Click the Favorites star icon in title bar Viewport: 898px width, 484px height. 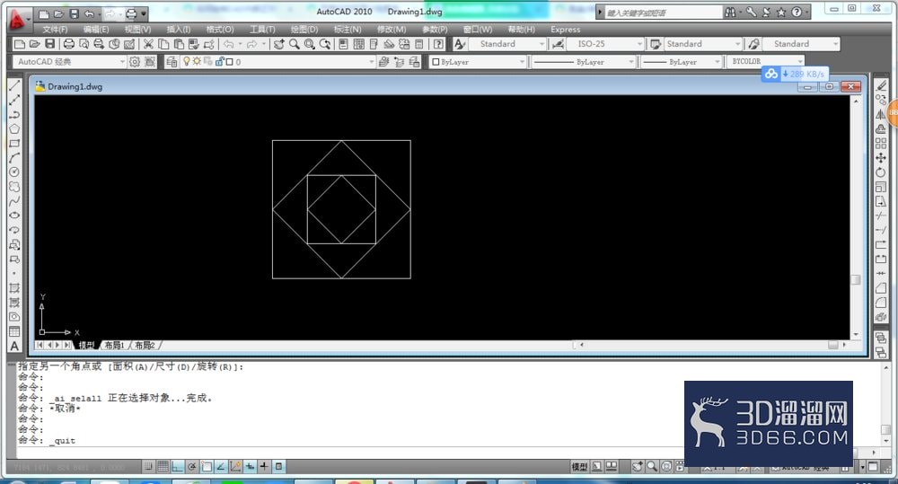pyautogui.click(x=781, y=12)
